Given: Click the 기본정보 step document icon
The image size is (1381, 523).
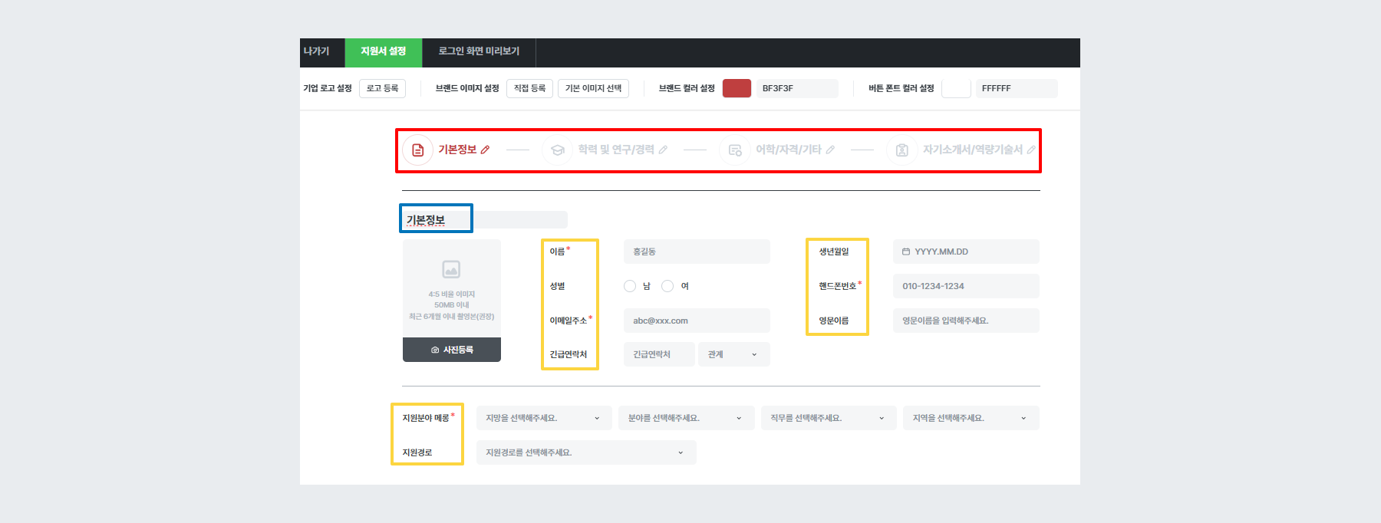Looking at the screenshot, I should coord(418,150).
